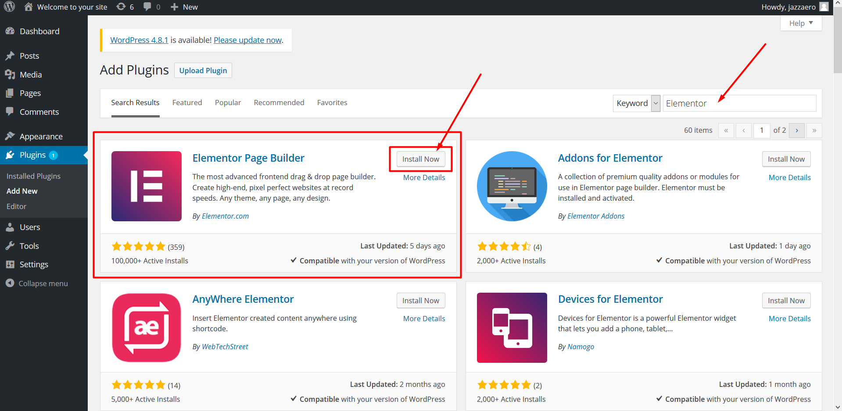The width and height of the screenshot is (842, 411).
Task: Open Users with the person icon
Action: click(10, 227)
